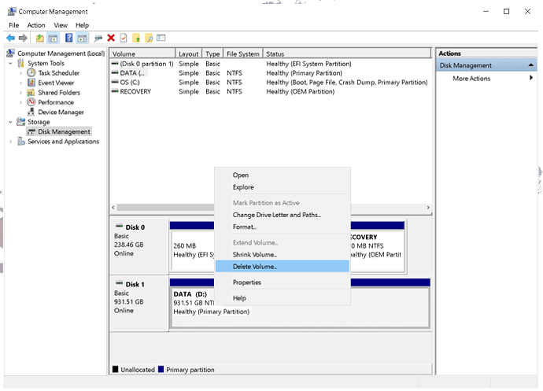Click More Actions in Actions pane
Screen dimensions: 543x391
coord(471,79)
